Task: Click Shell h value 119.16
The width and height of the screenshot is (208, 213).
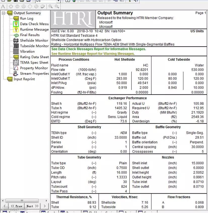Action: coord(122,104)
